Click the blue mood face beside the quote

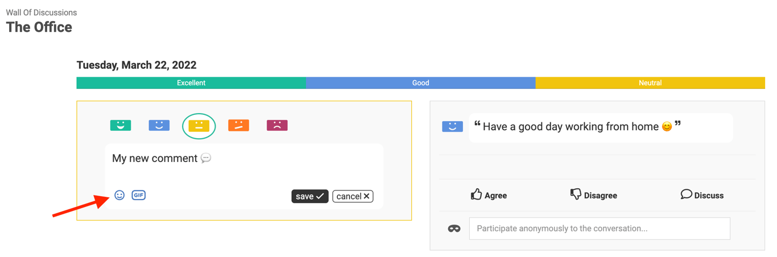[452, 127]
